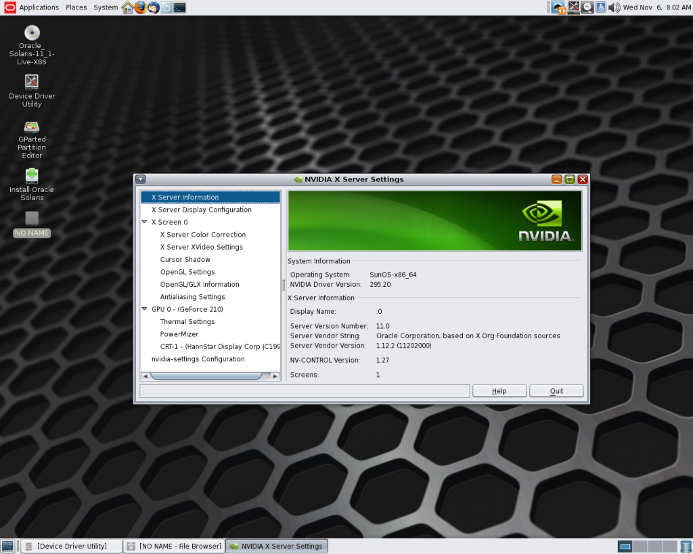
Task: Open the System menu
Action: [105, 7]
